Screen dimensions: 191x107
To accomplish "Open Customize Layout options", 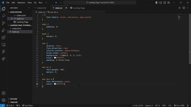I will (168, 3).
